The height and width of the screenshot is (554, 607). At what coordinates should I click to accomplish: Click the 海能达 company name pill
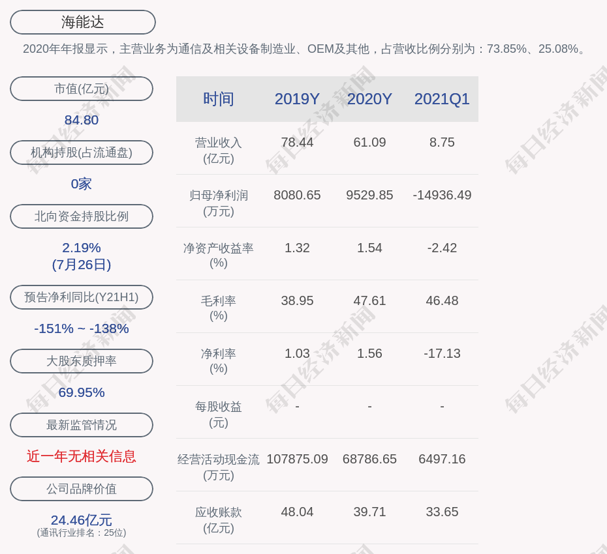(83, 22)
